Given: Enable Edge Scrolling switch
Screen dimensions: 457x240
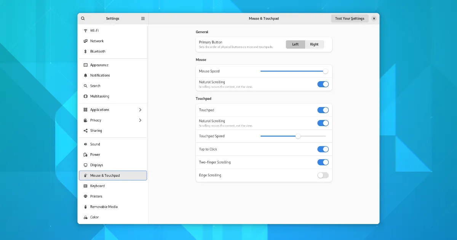Looking at the screenshot, I should click(323, 175).
